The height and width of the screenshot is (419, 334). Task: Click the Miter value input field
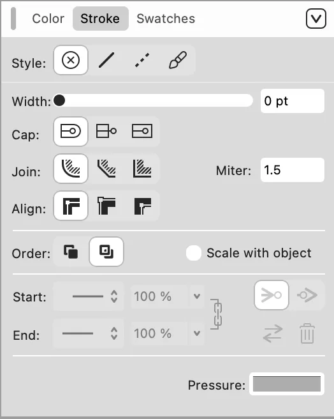293,170
